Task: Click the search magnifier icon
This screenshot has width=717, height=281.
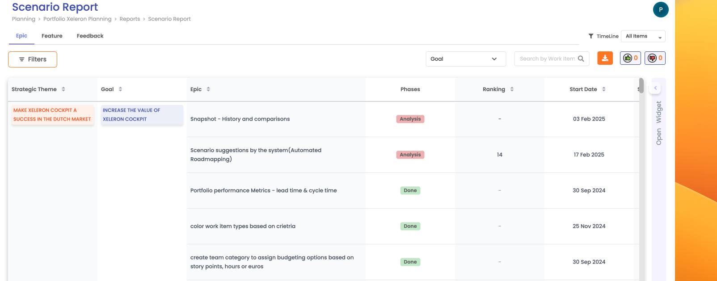Action: (x=581, y=59)
